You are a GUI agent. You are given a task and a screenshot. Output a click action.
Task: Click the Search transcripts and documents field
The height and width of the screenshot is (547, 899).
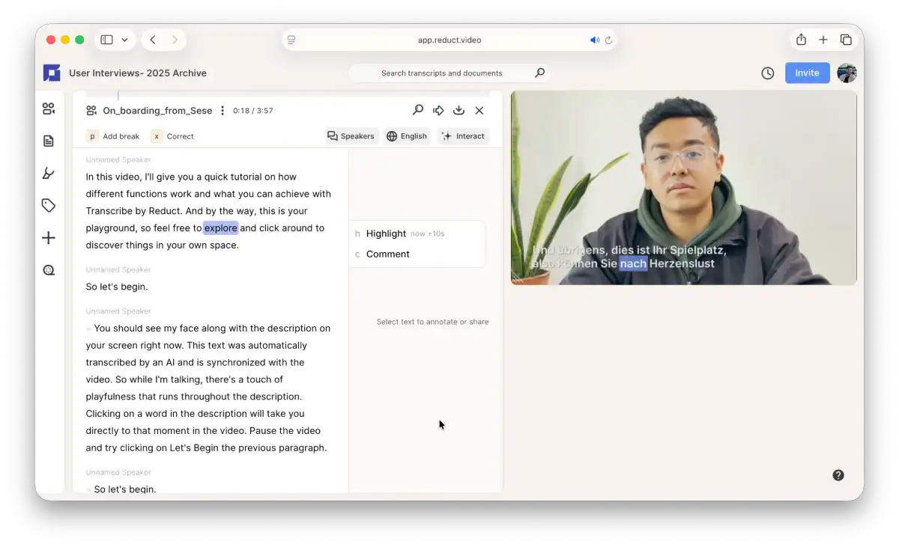[x=449, y=73]
